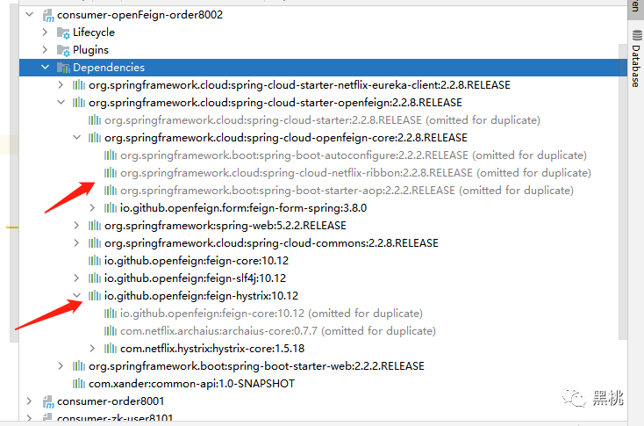Click library icon of spring-cloud-openfeign-core
Screen dimensions: 644x426
[x=95, y=138]
